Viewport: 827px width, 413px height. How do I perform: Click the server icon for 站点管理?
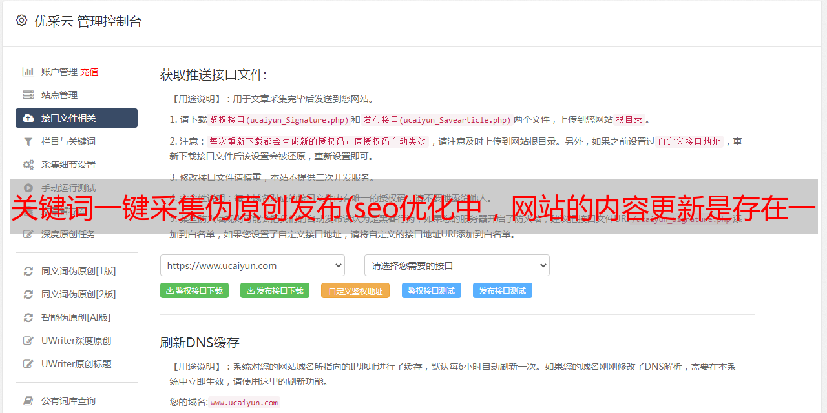click(28, 95)
